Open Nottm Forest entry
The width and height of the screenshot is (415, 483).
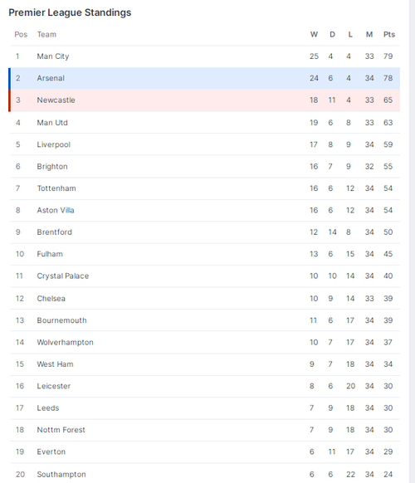205,430
